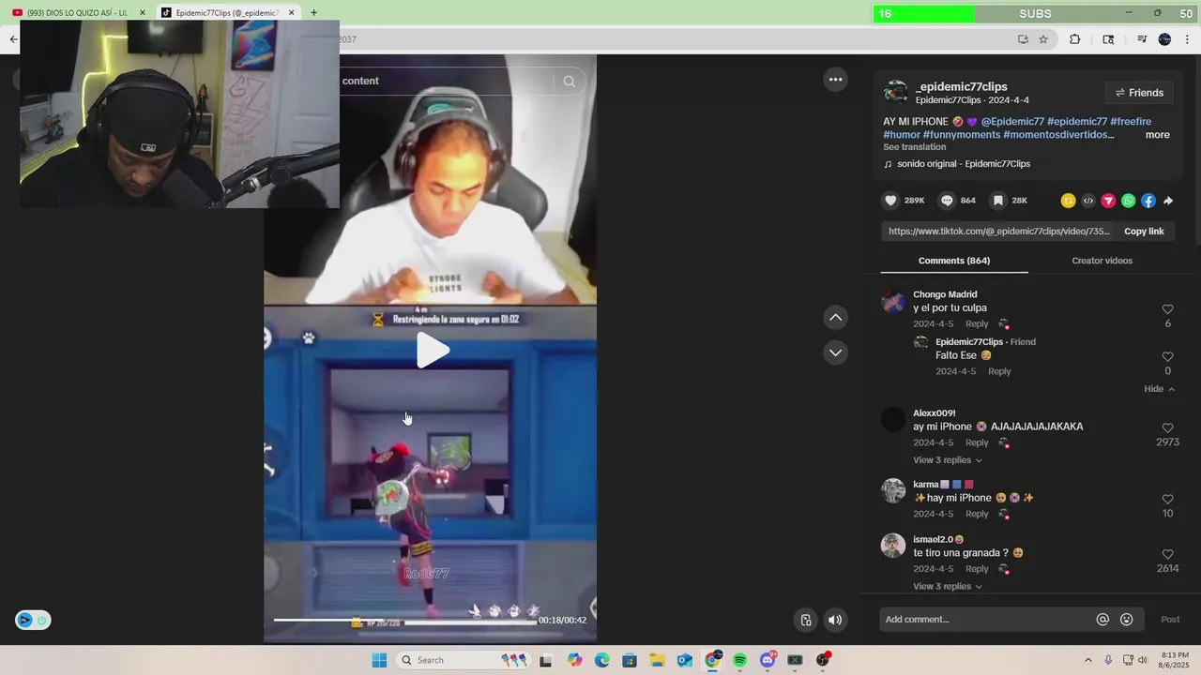The height and width of the screenshot is (675, 1201).
Task: Go to next video with down arrow
Action: click(835, 352)
